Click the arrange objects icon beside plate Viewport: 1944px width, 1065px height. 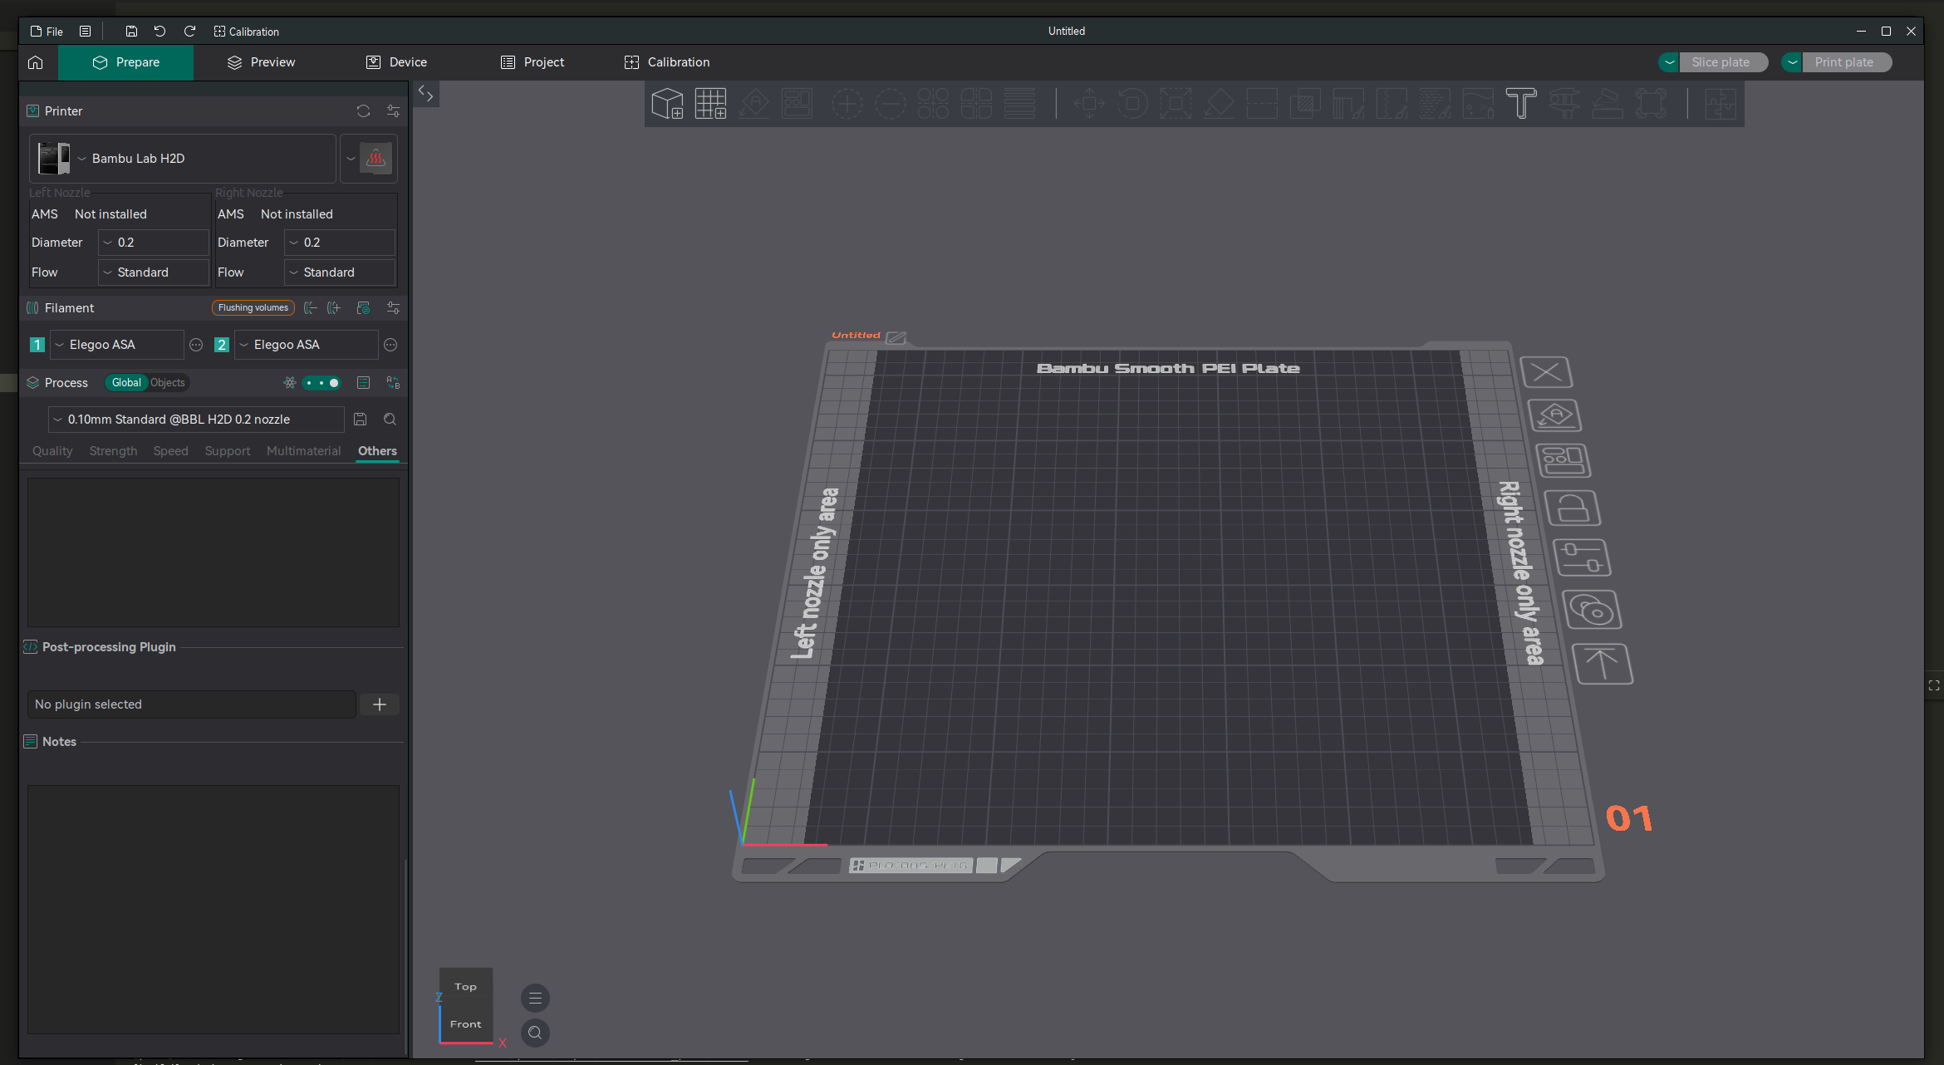[1564, 460]
